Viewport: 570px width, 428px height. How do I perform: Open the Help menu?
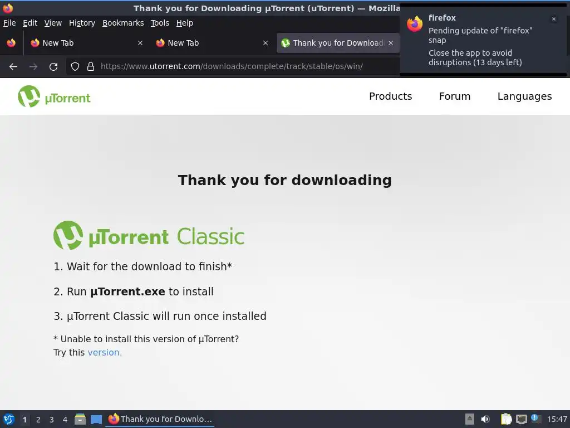pos(185,23)
